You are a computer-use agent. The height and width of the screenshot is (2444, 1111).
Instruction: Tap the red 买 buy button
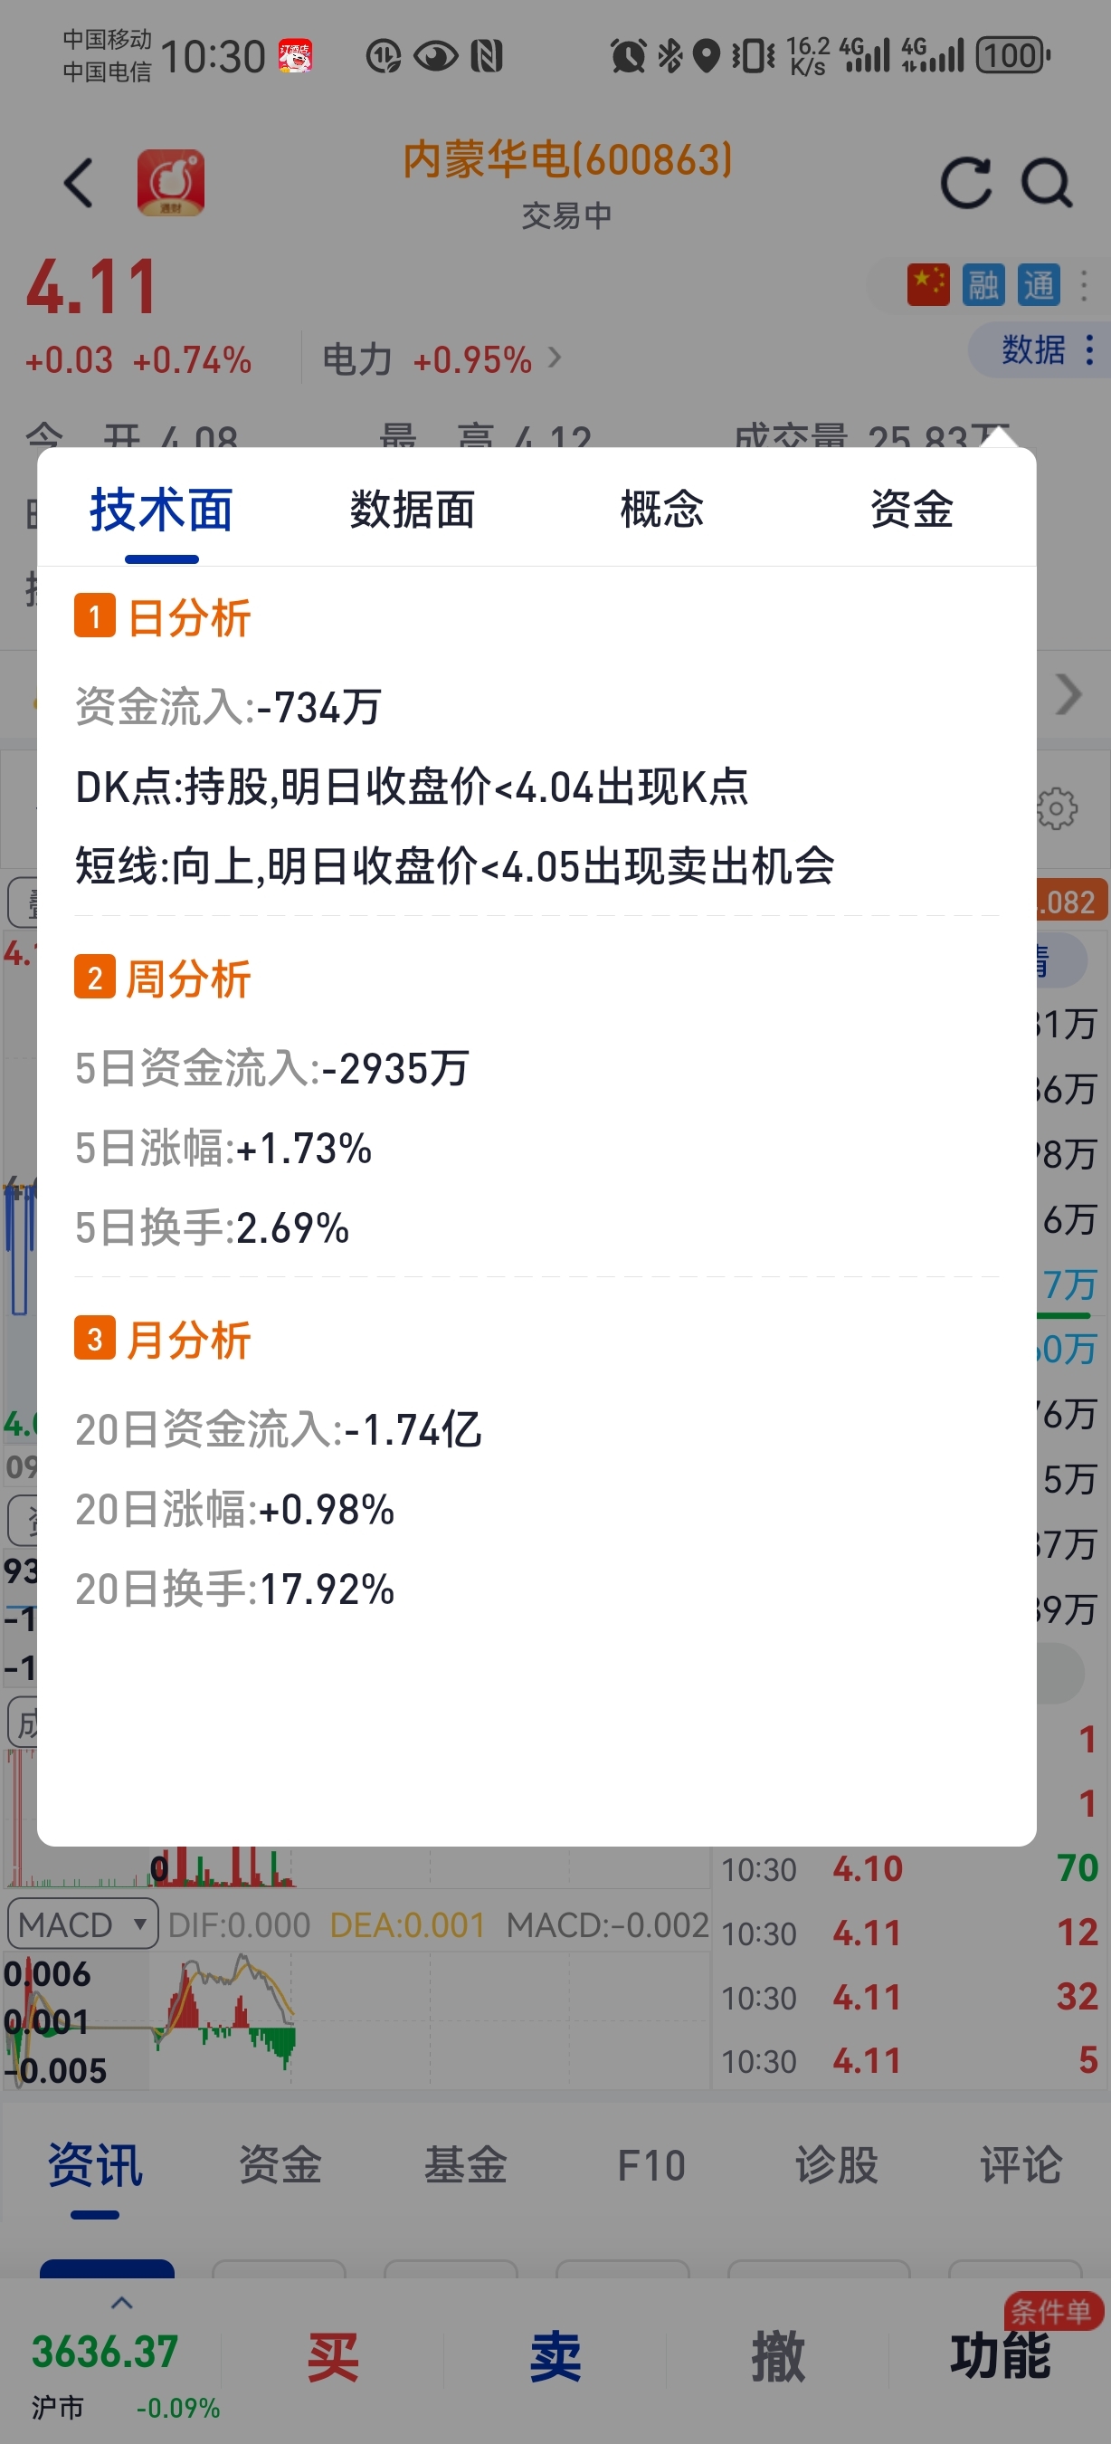(333, 2357)
